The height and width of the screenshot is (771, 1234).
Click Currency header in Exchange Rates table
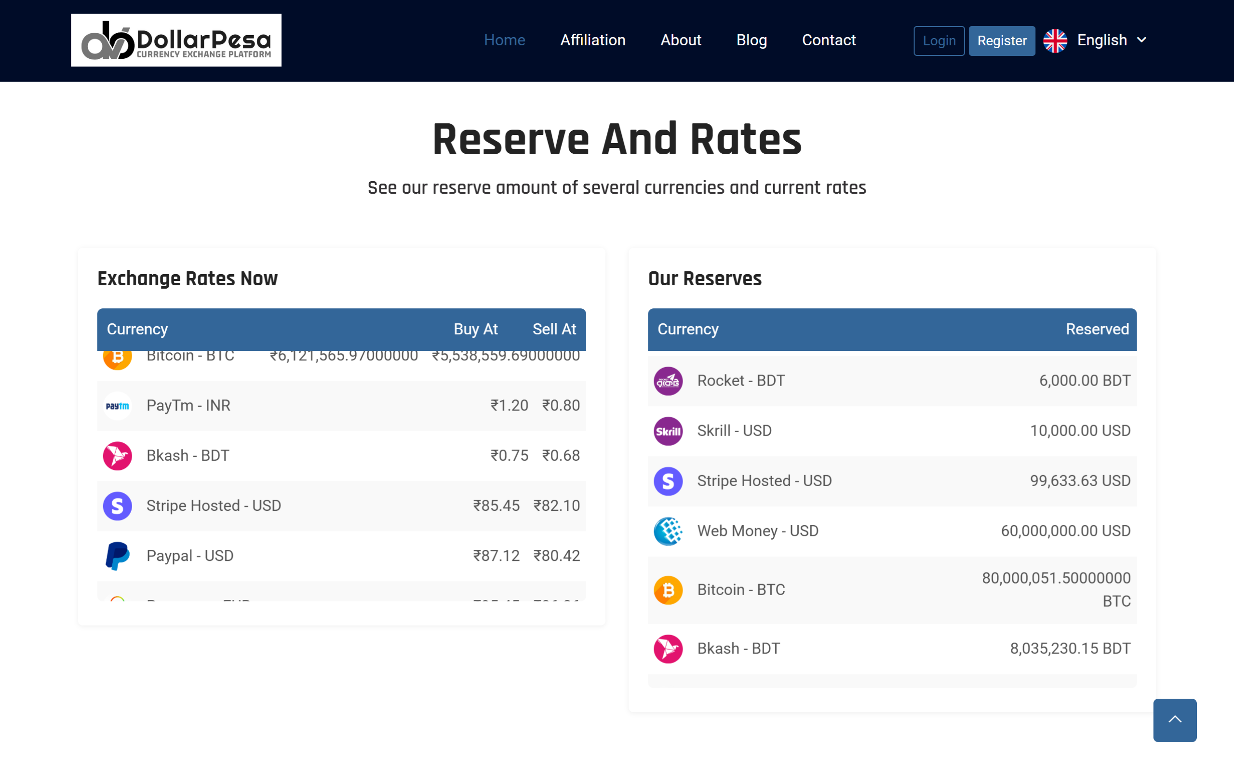137,330
